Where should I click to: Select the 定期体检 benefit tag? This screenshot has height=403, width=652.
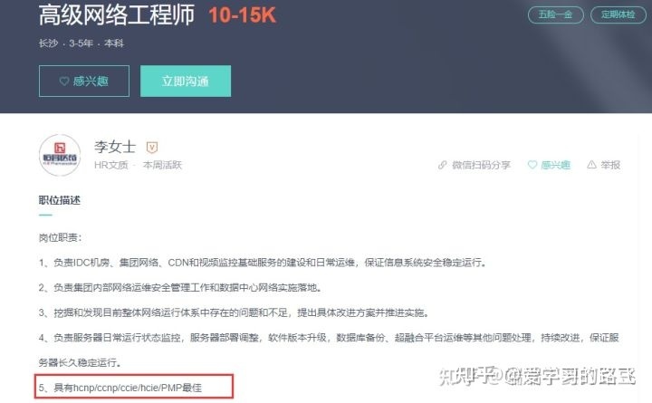point(618,14)
